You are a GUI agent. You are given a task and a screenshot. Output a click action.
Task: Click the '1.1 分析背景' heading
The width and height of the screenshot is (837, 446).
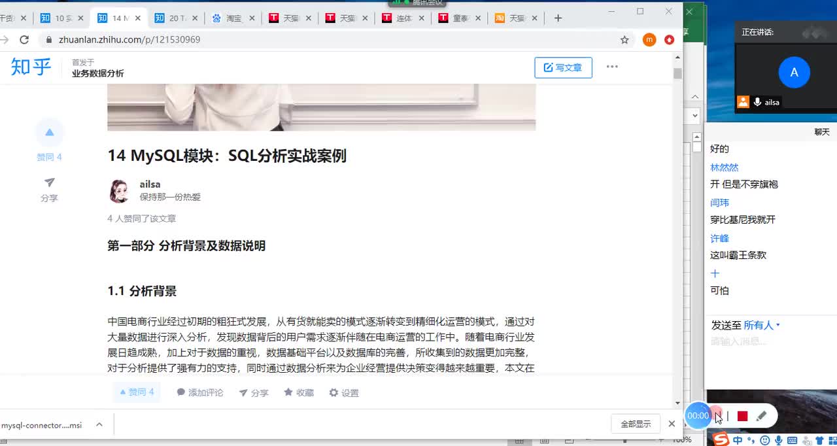pyautogui.click(x=142, y=291)
